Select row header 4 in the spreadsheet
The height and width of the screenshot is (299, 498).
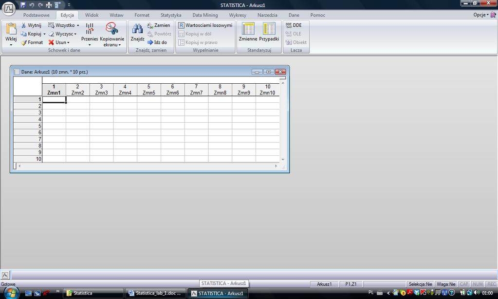pyautogui.click(x=28, y=119)
